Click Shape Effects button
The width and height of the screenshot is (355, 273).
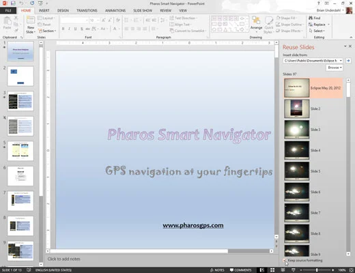click(x=289, y=31)
